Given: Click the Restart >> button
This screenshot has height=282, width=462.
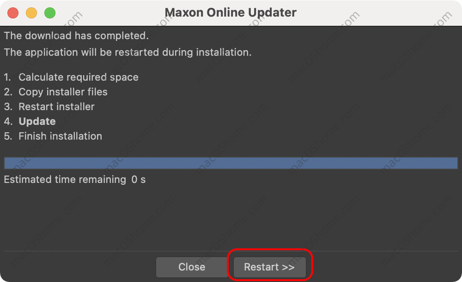Looking at the screenshot, I should (x=269, y=267).
